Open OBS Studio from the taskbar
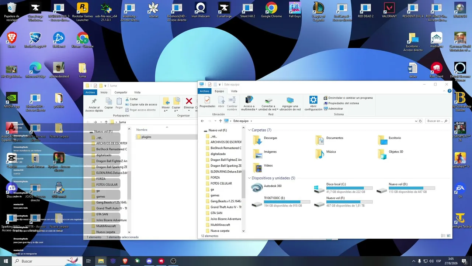Viewport: 472px width, 266px height. click(x=173, y=261)
